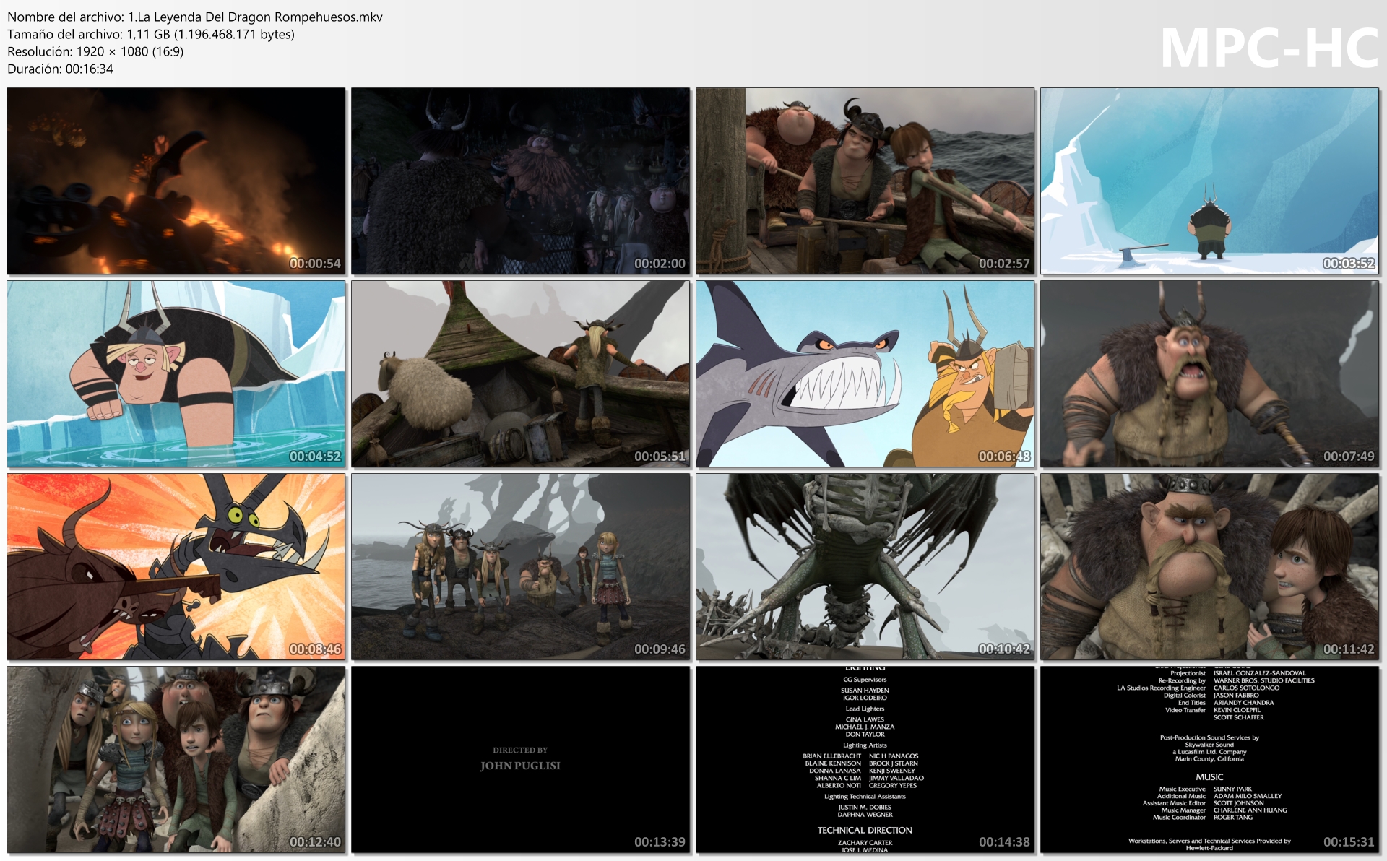The height and width of the screenshot is (861, 1387).
Task: Click the bone dragon thumbnail at 00:10:42
Action: [865, 566]
